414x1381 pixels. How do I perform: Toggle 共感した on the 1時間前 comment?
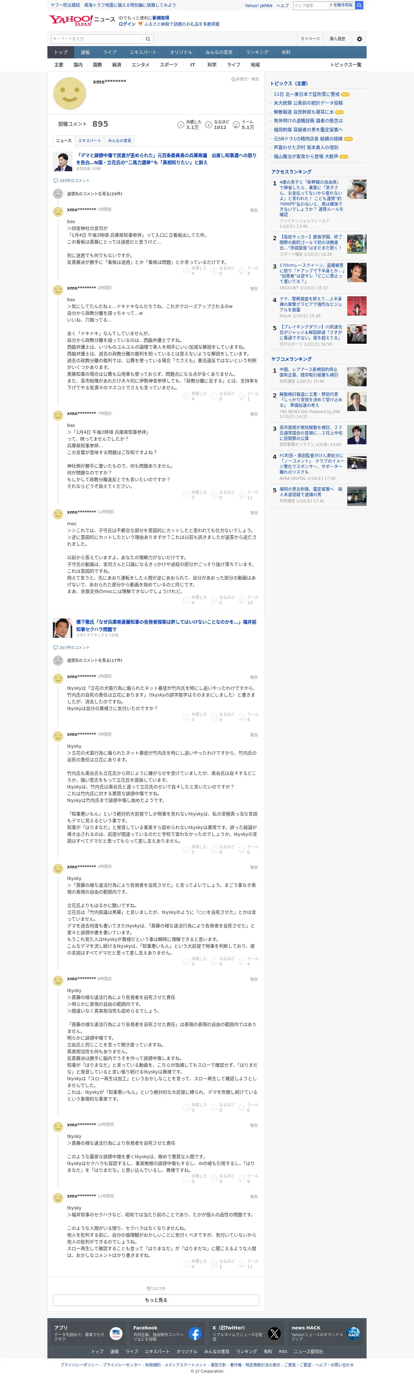point(195,271)
